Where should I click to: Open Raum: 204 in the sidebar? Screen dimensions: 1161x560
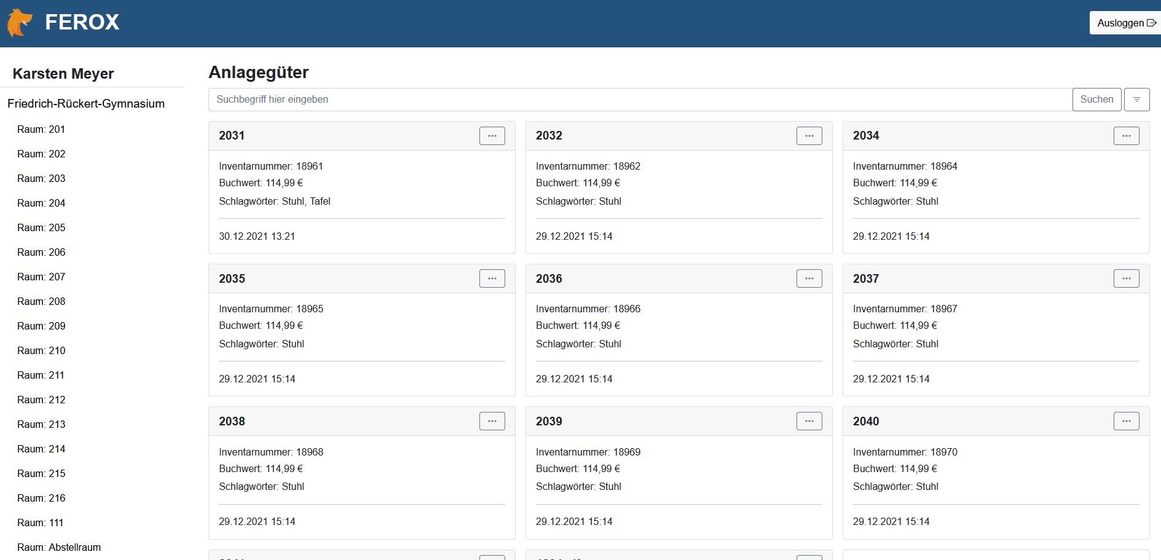(x=41, y=203)
